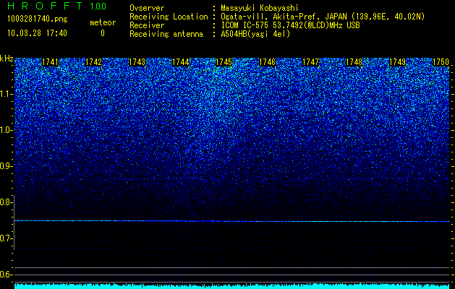Click the 0.7 kHz axis label
The height and width of the screenshot is (289, 455).
[7, 238]
